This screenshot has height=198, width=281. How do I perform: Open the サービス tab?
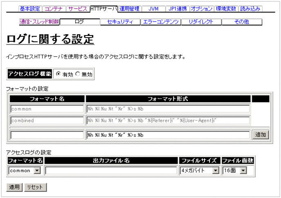78,9
